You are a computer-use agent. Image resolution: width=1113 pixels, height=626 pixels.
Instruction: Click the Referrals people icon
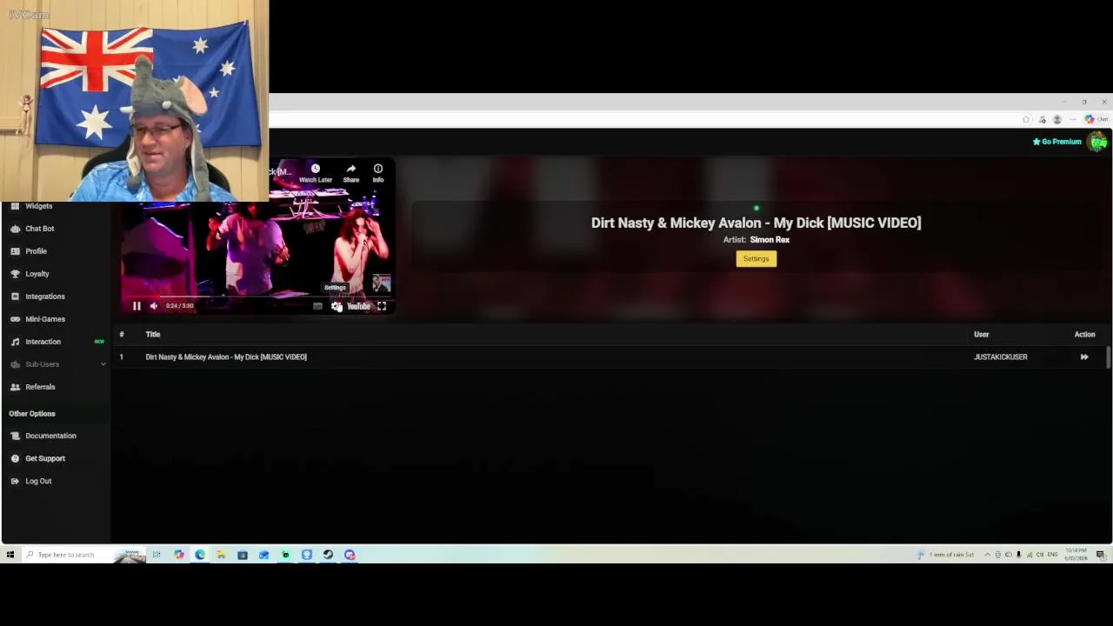click(x=15, y=387)
